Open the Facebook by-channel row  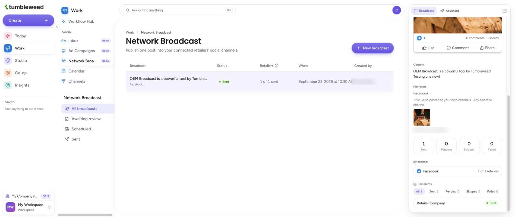[x=458, y=171]
